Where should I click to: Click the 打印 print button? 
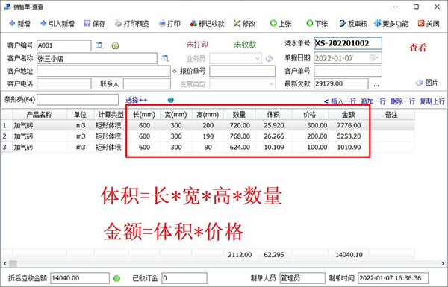click(x=169, y=23)
